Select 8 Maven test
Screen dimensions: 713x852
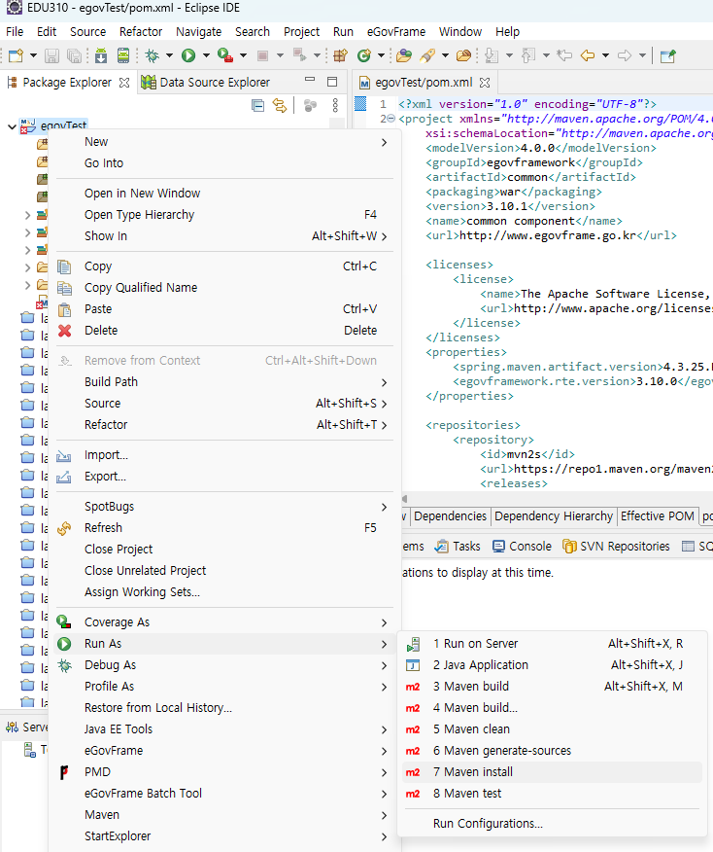coord(552,794)
